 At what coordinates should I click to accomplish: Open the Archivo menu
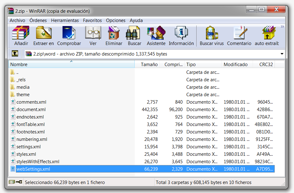click(17, 20)
